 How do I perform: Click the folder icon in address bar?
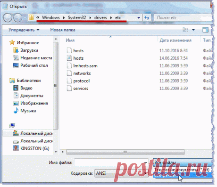(32, 17)
